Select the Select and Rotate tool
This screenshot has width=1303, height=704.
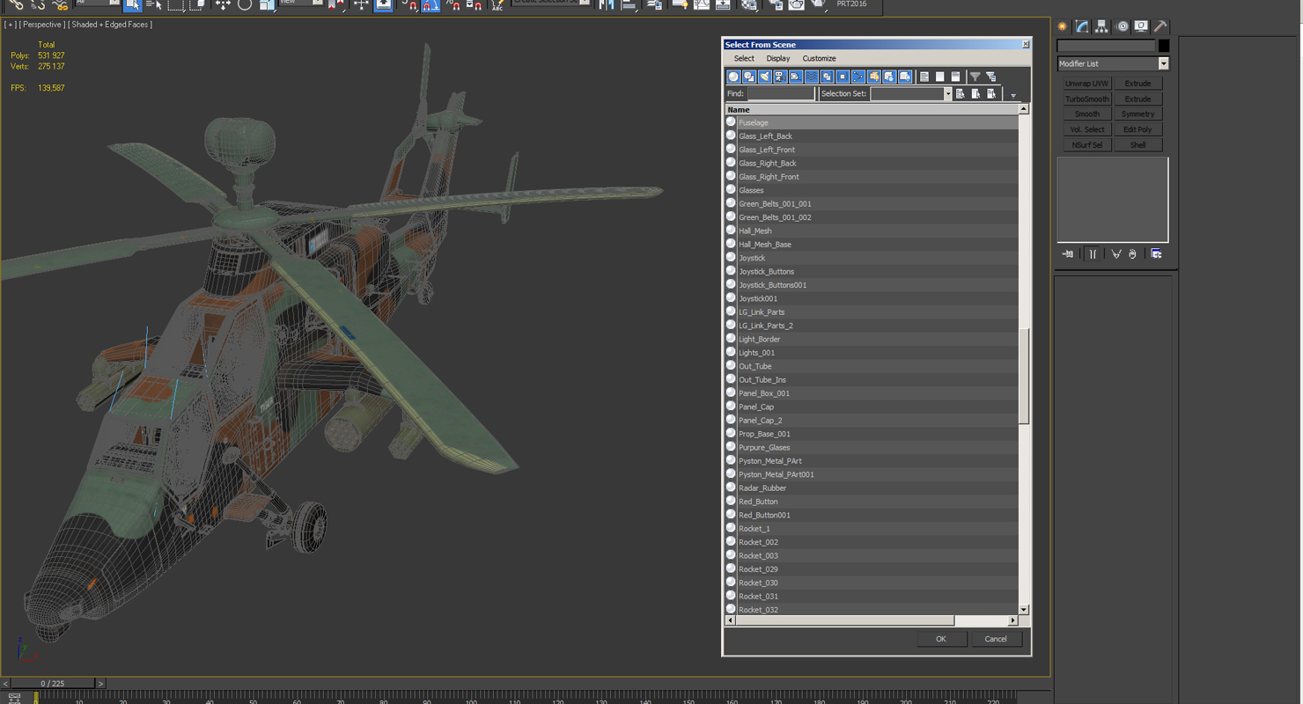pos(245,4)
